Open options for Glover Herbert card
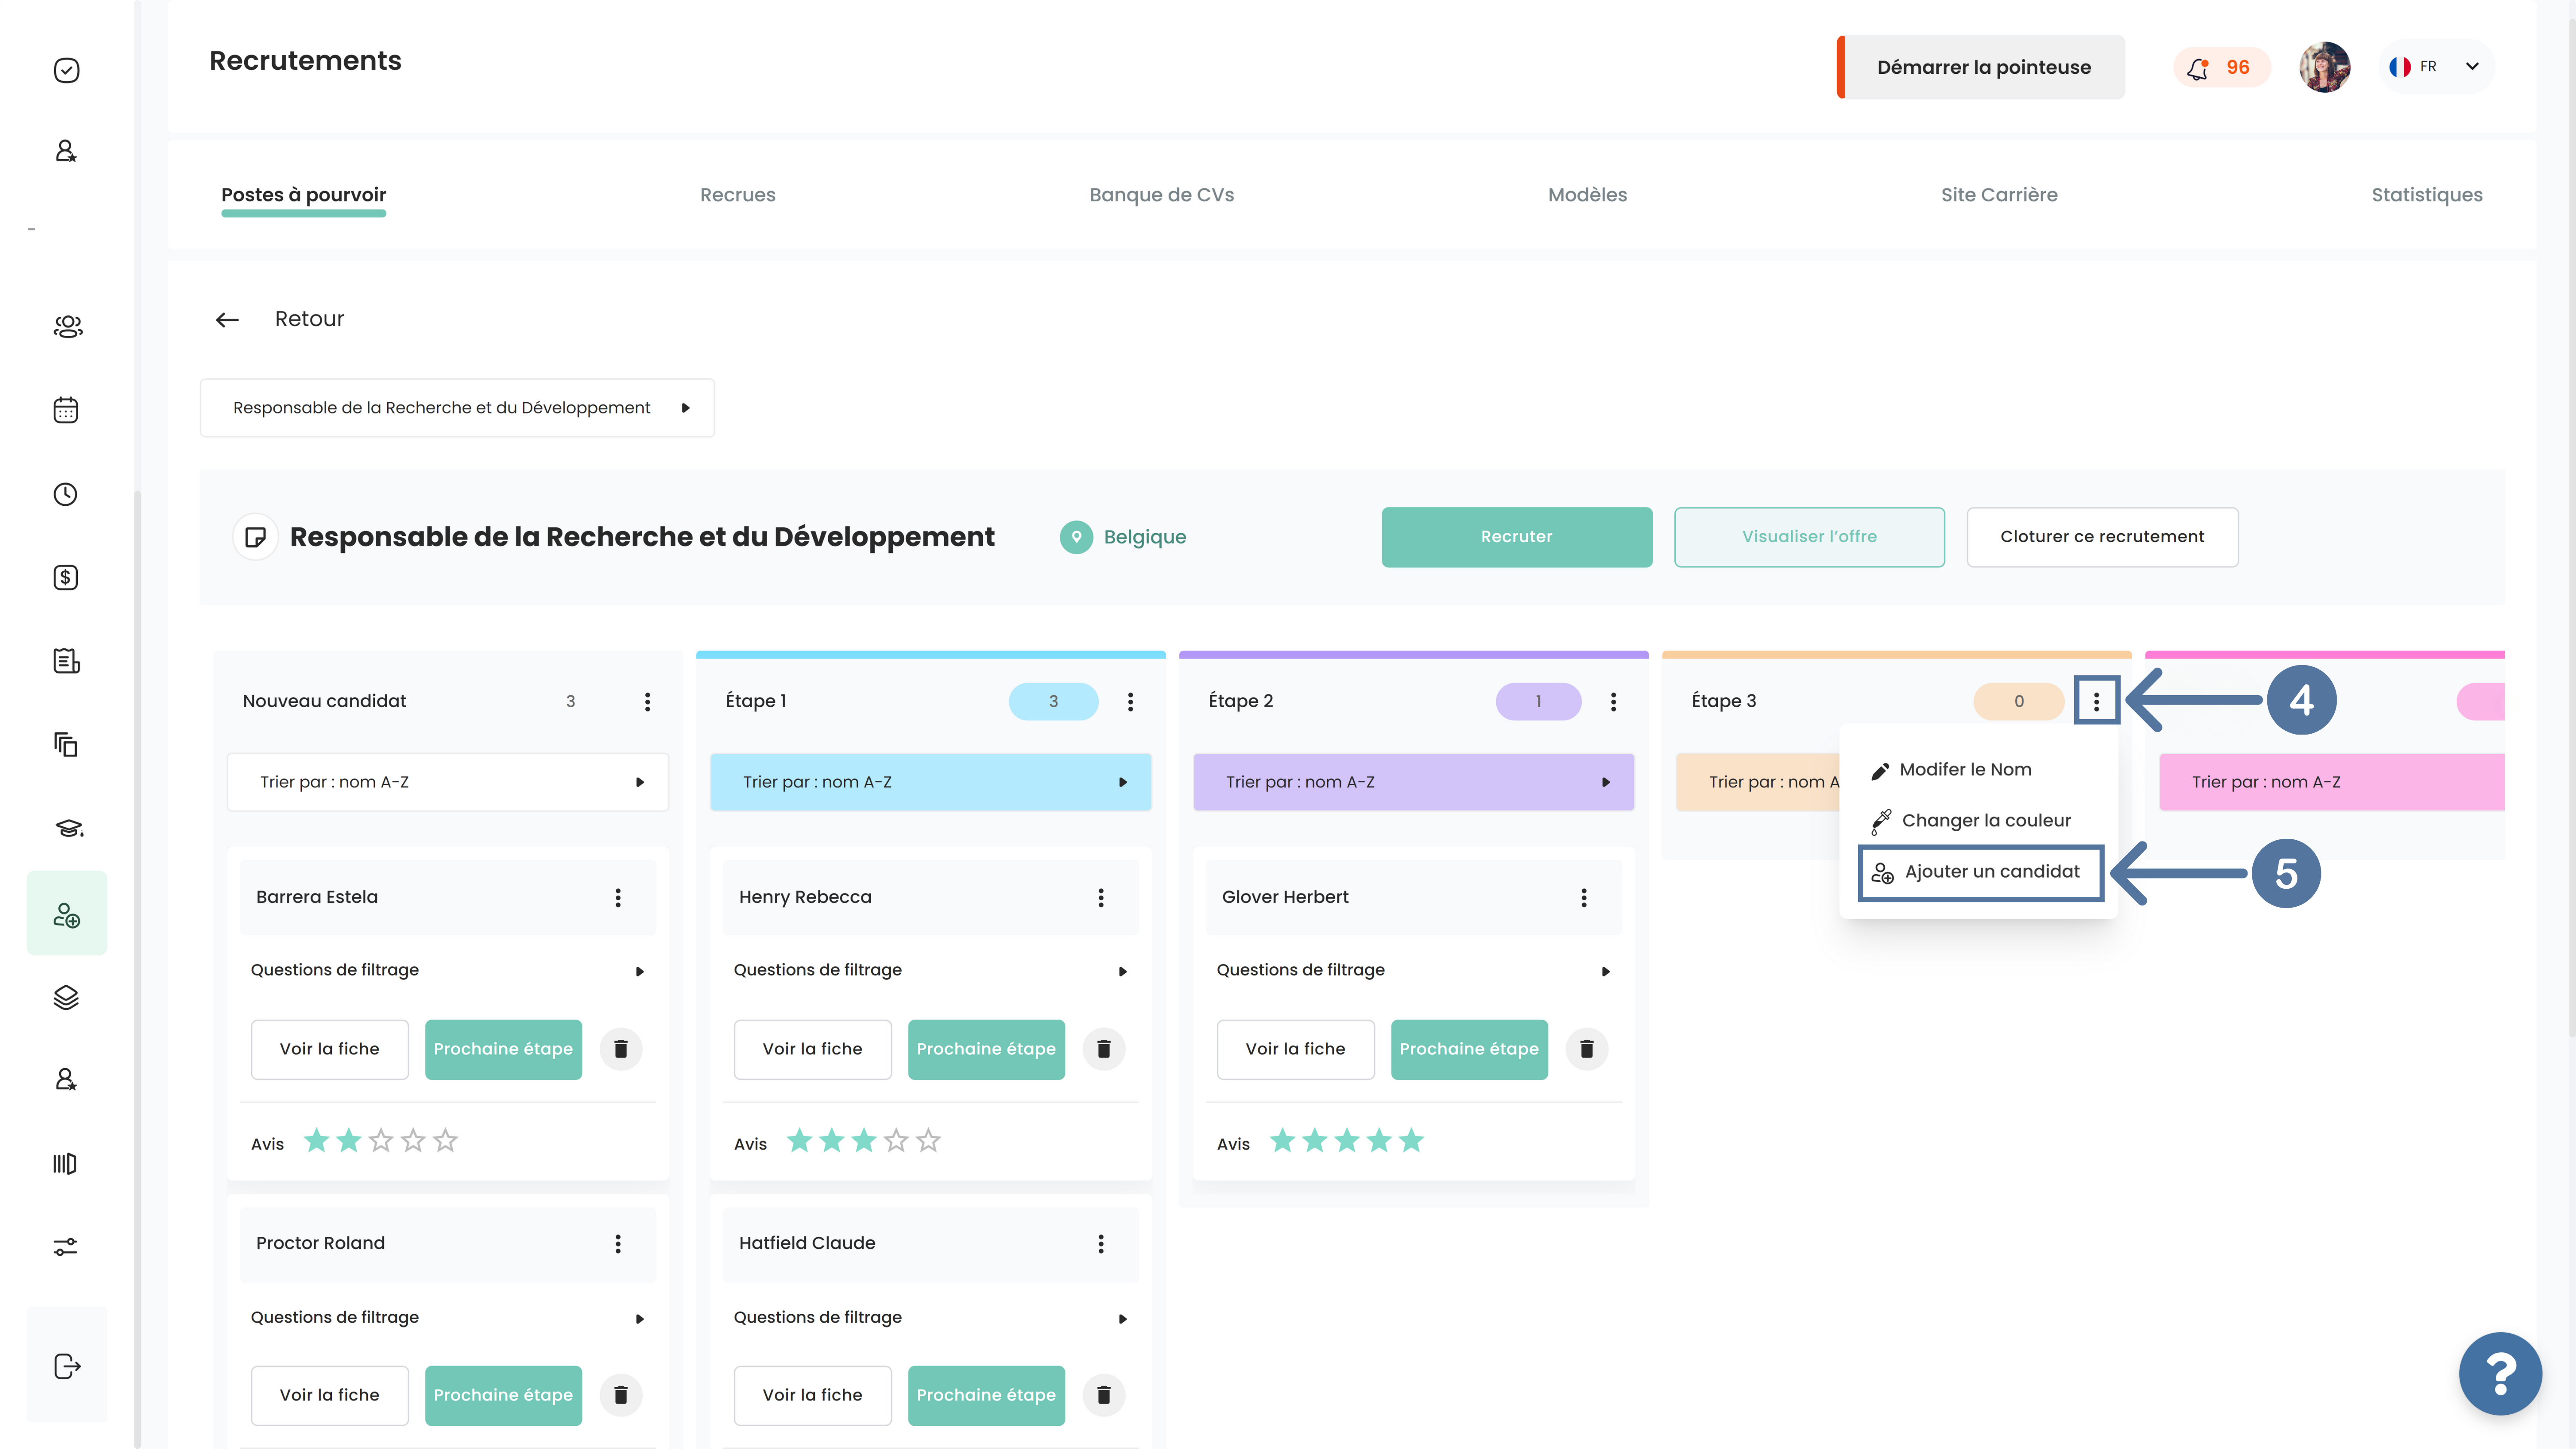The width and height of the screenshot is (2576, 1449). pyautogui.click(x=1584, y=898)
